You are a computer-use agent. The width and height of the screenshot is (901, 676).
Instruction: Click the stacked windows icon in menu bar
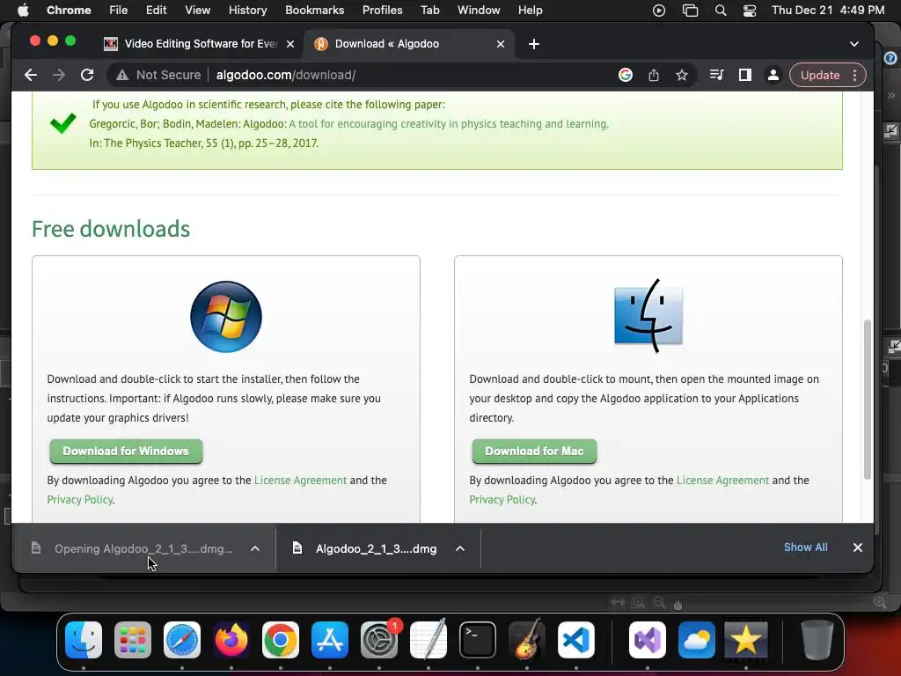tap(690, 11)
